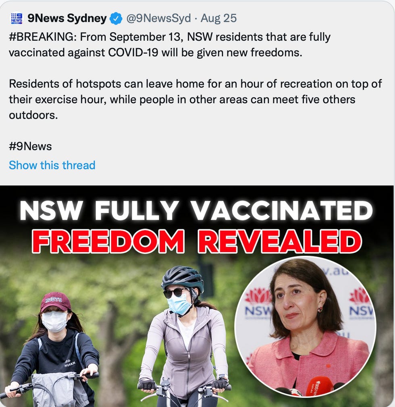Click the white face mask on cap-wearing cyclist
The height and width of the screenshot is (407, 395).
(x=54, y=321)
